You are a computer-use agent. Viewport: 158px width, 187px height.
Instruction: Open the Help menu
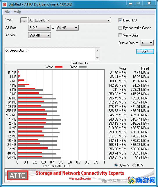(x=17, y=12)
